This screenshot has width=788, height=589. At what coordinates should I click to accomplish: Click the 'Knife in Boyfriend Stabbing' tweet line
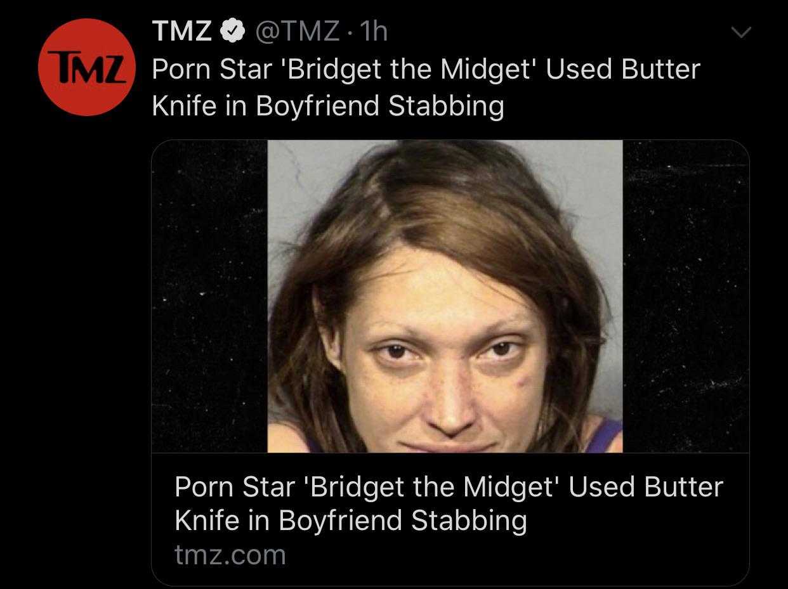click(x=328, y=106)
